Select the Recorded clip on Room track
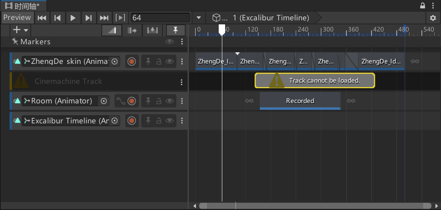 [x=300, y=101]
